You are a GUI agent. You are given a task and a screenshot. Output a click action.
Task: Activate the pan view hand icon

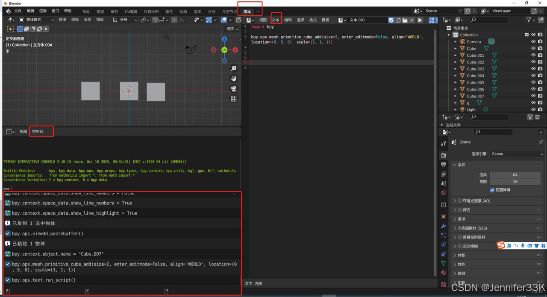[234, 79]
